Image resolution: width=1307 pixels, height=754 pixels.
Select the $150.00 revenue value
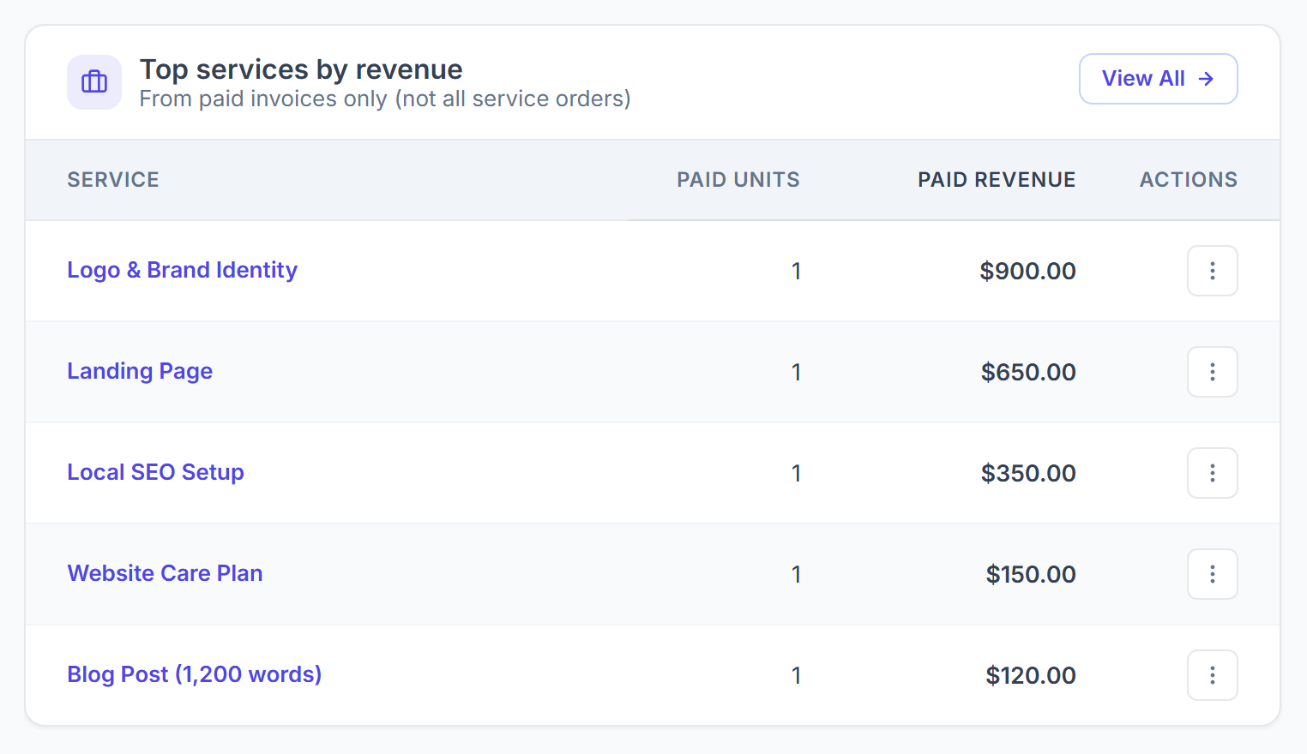click(x=1031, y=574)
